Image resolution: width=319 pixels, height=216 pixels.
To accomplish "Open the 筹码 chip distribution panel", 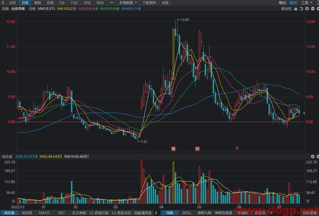I will click(282, 2).
